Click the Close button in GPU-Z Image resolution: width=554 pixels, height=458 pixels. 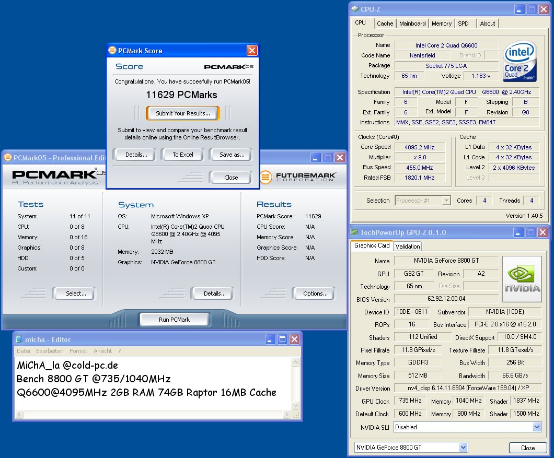tap(528, 448)
